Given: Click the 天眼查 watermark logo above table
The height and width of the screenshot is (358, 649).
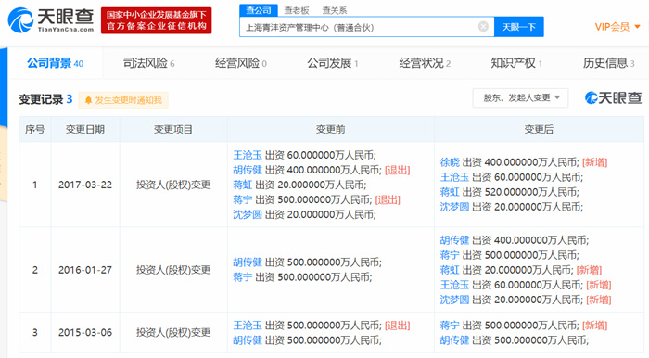Looking at the screenshot, I should click(613, 98).
